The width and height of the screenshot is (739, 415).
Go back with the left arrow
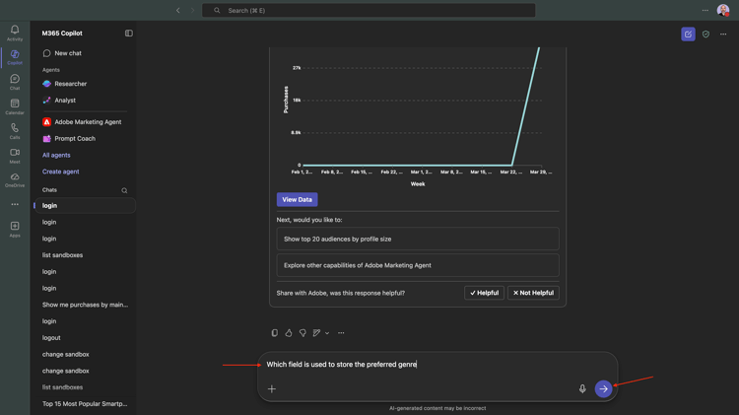[178, 11]
